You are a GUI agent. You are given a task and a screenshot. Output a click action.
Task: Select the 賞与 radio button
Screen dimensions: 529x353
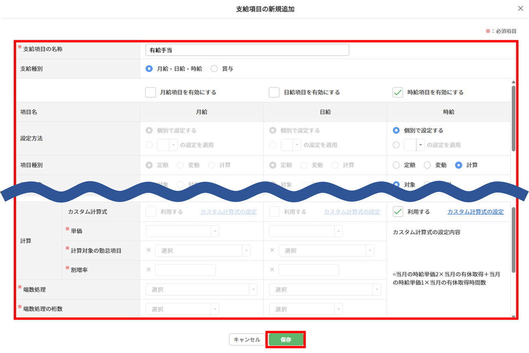(x=214, y=69)
